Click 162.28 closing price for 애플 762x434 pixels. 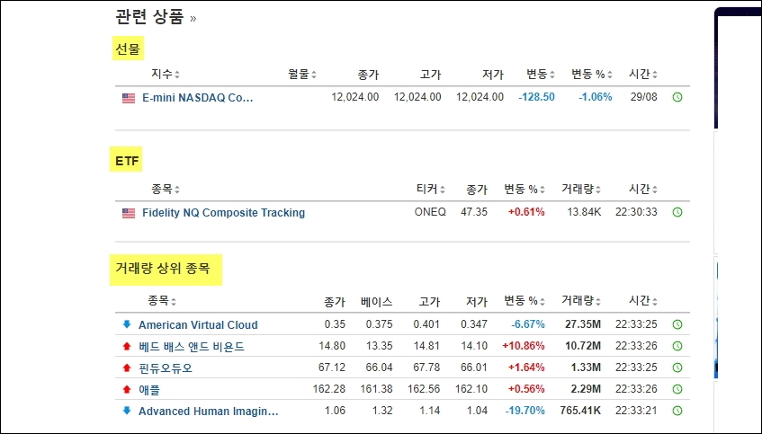pos(329,389)
